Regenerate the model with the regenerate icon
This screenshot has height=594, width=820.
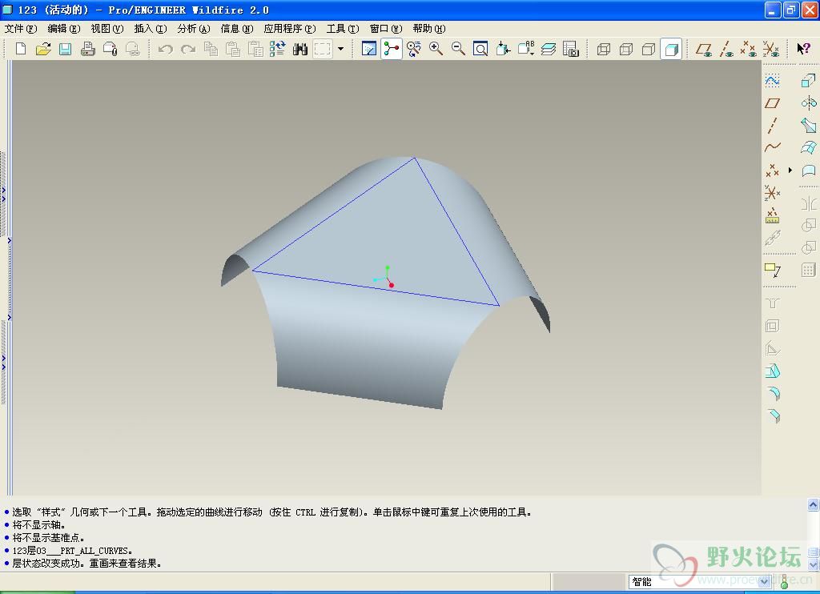(278, 49)
